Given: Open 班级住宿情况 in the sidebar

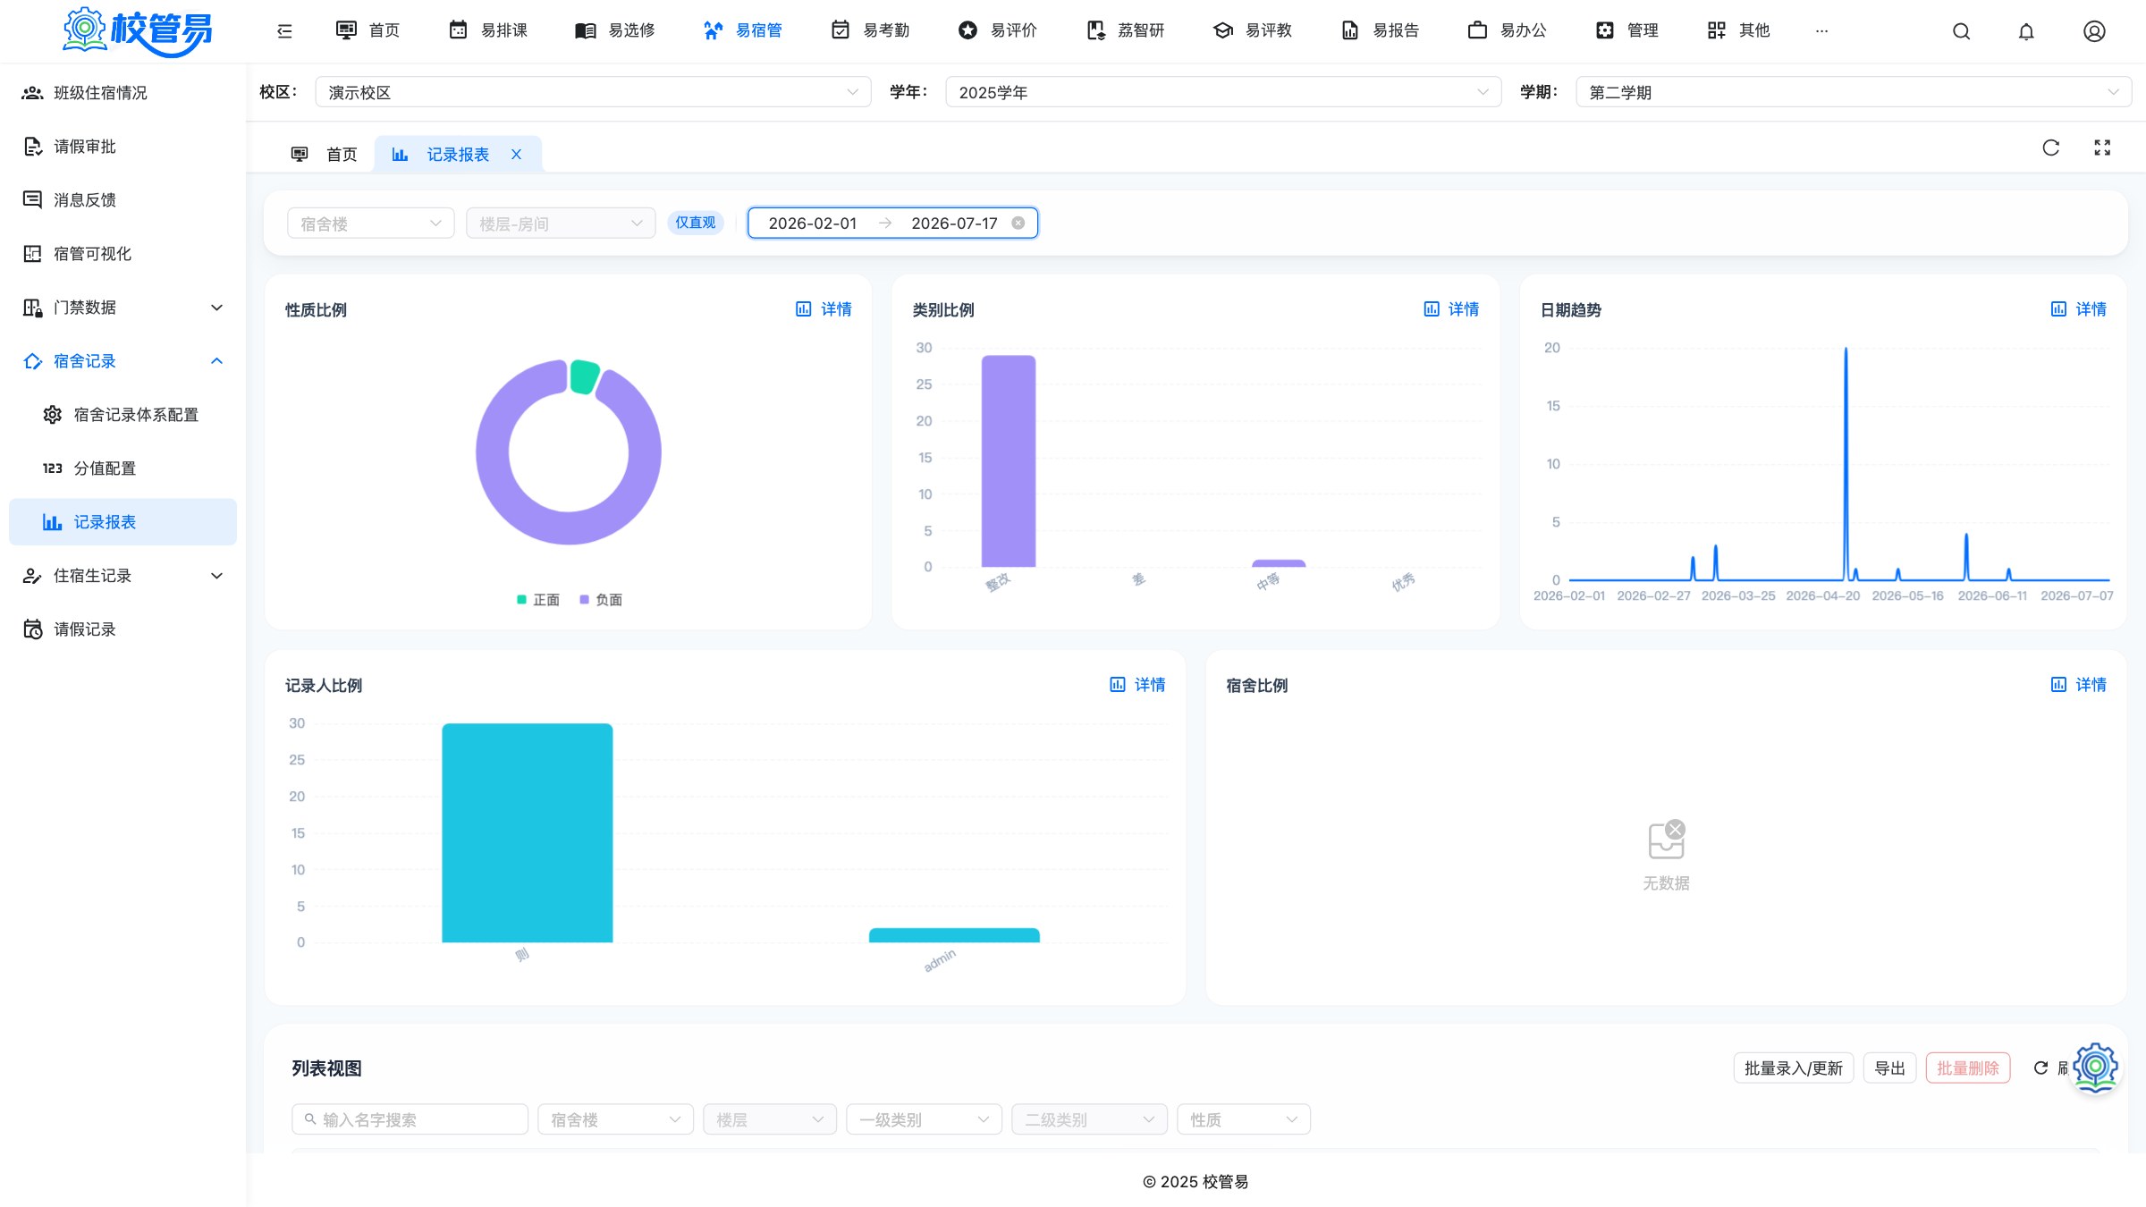Looking at the screenshot, I should click(x=123, y=93).
